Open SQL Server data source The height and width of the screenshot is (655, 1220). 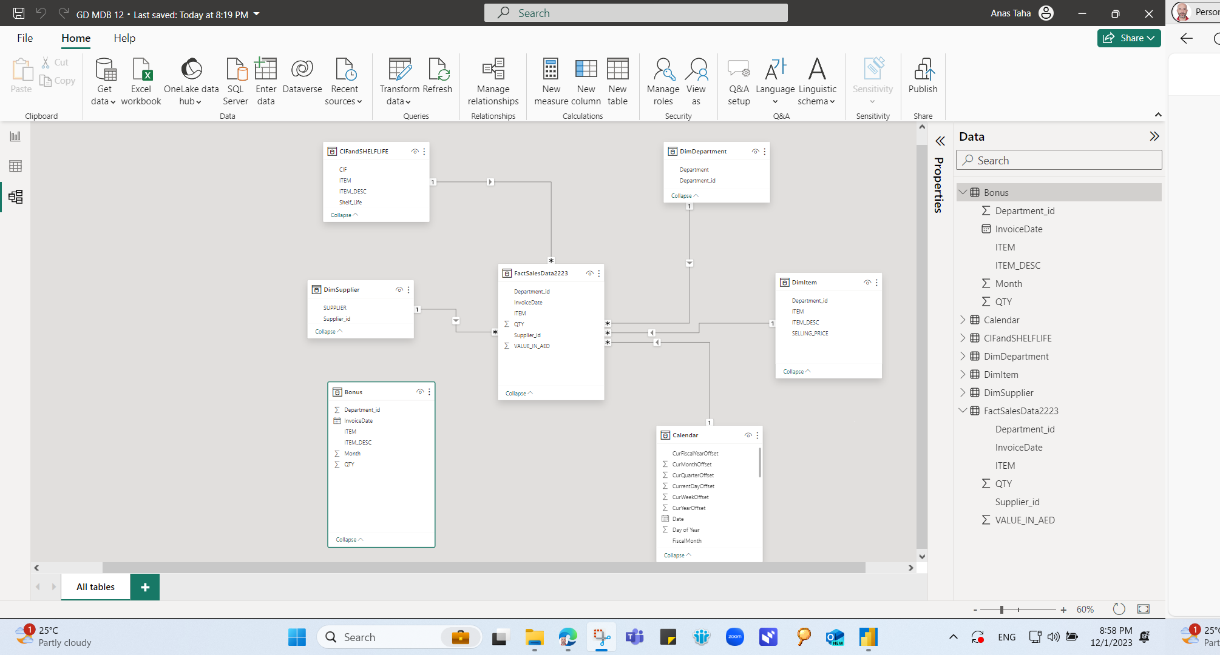pyautogui.click(x=236, y=81)
